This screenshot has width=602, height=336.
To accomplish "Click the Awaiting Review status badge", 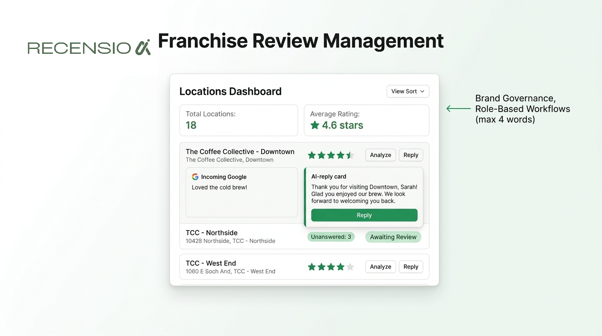I will coord(393,237).
